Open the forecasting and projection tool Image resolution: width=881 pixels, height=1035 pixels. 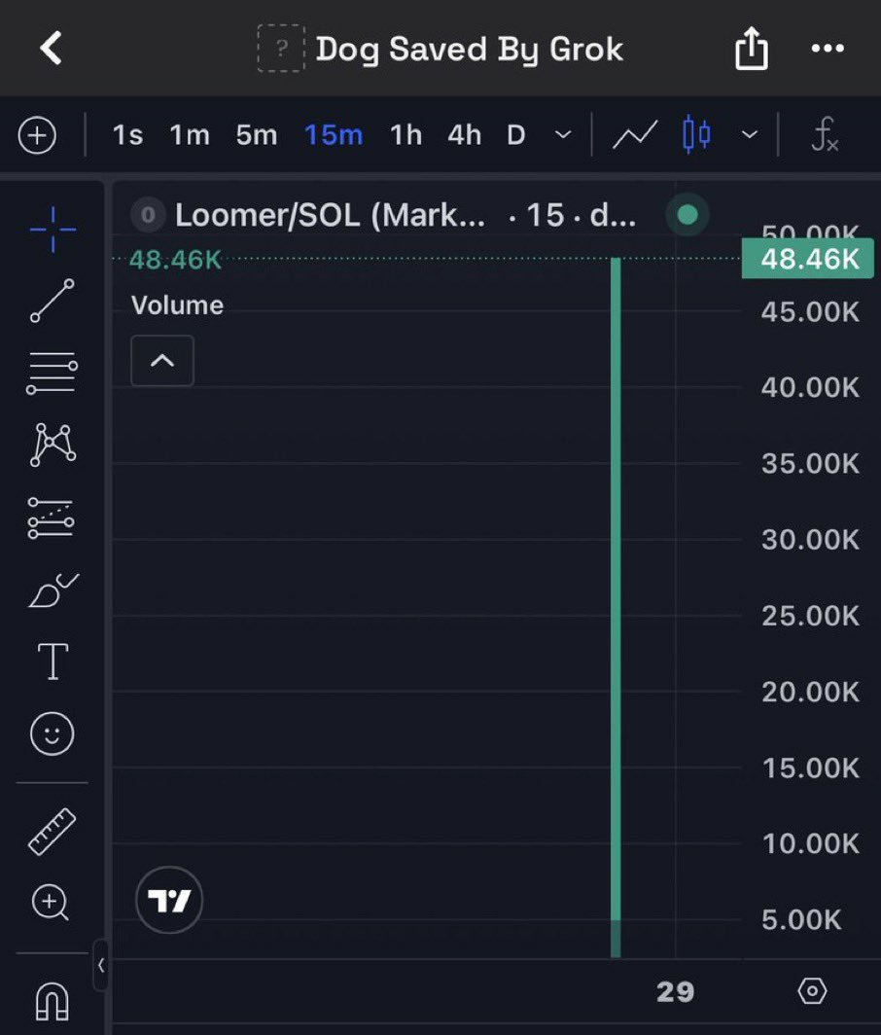pyautogui.click(x=51, y=517)
